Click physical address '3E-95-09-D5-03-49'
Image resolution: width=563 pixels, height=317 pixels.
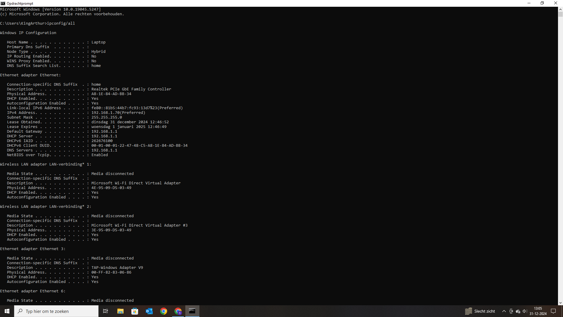[111, 230]
